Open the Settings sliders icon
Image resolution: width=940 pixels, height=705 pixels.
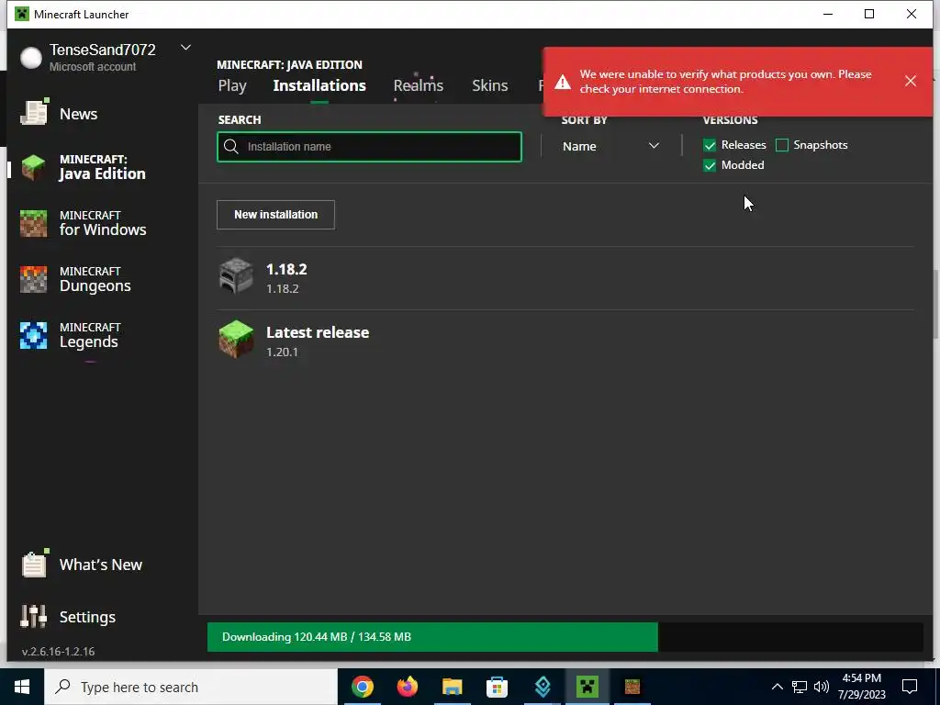(34, 616)
